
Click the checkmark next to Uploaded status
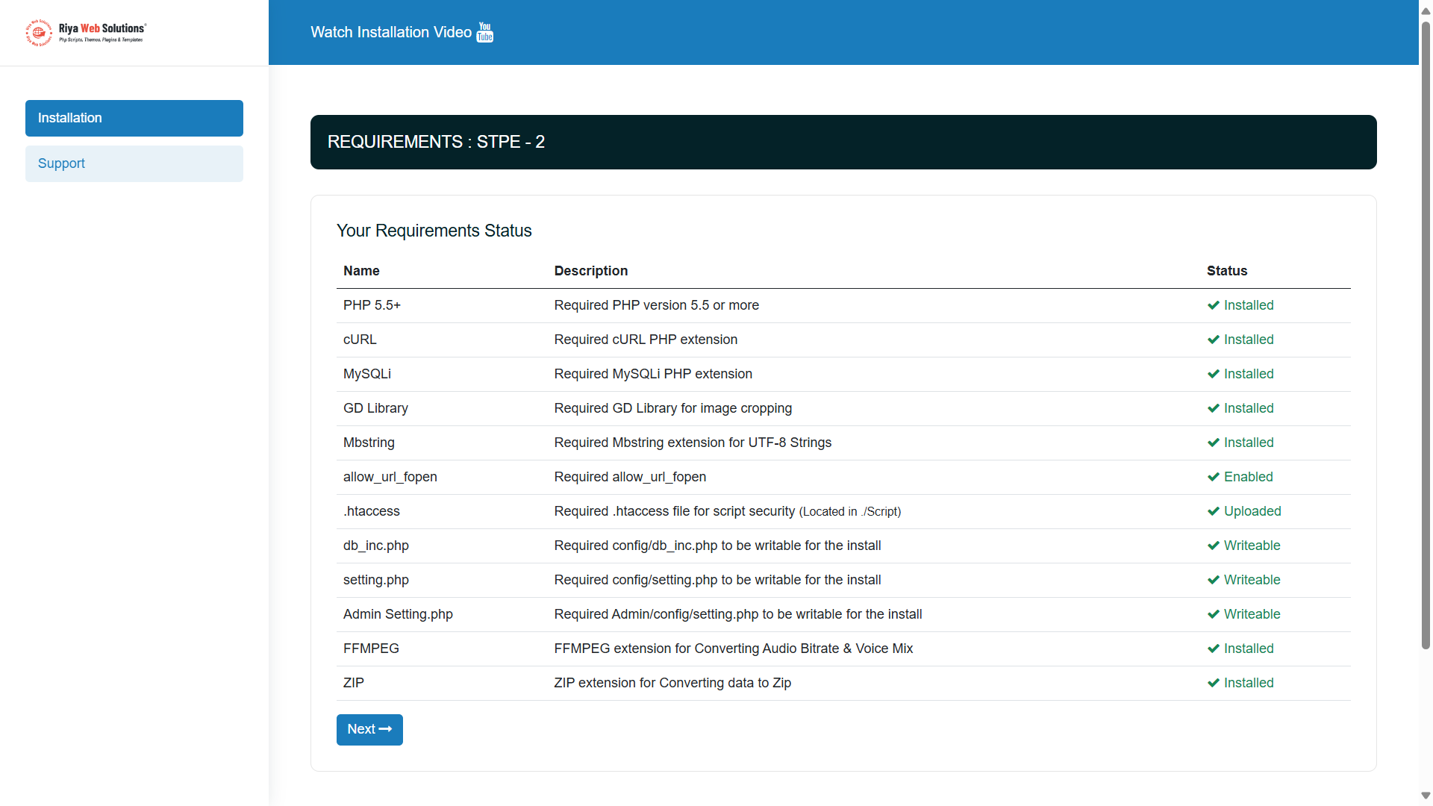[x=1214, y=511]
